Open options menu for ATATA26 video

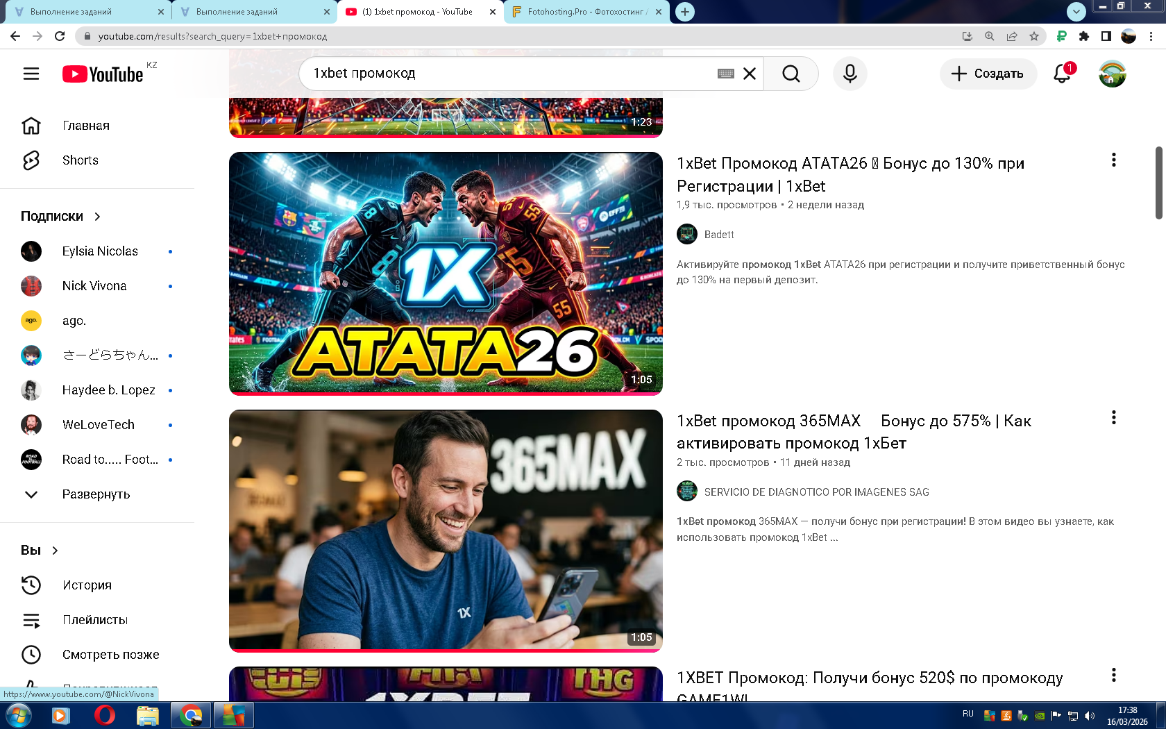coord(1114,160)
